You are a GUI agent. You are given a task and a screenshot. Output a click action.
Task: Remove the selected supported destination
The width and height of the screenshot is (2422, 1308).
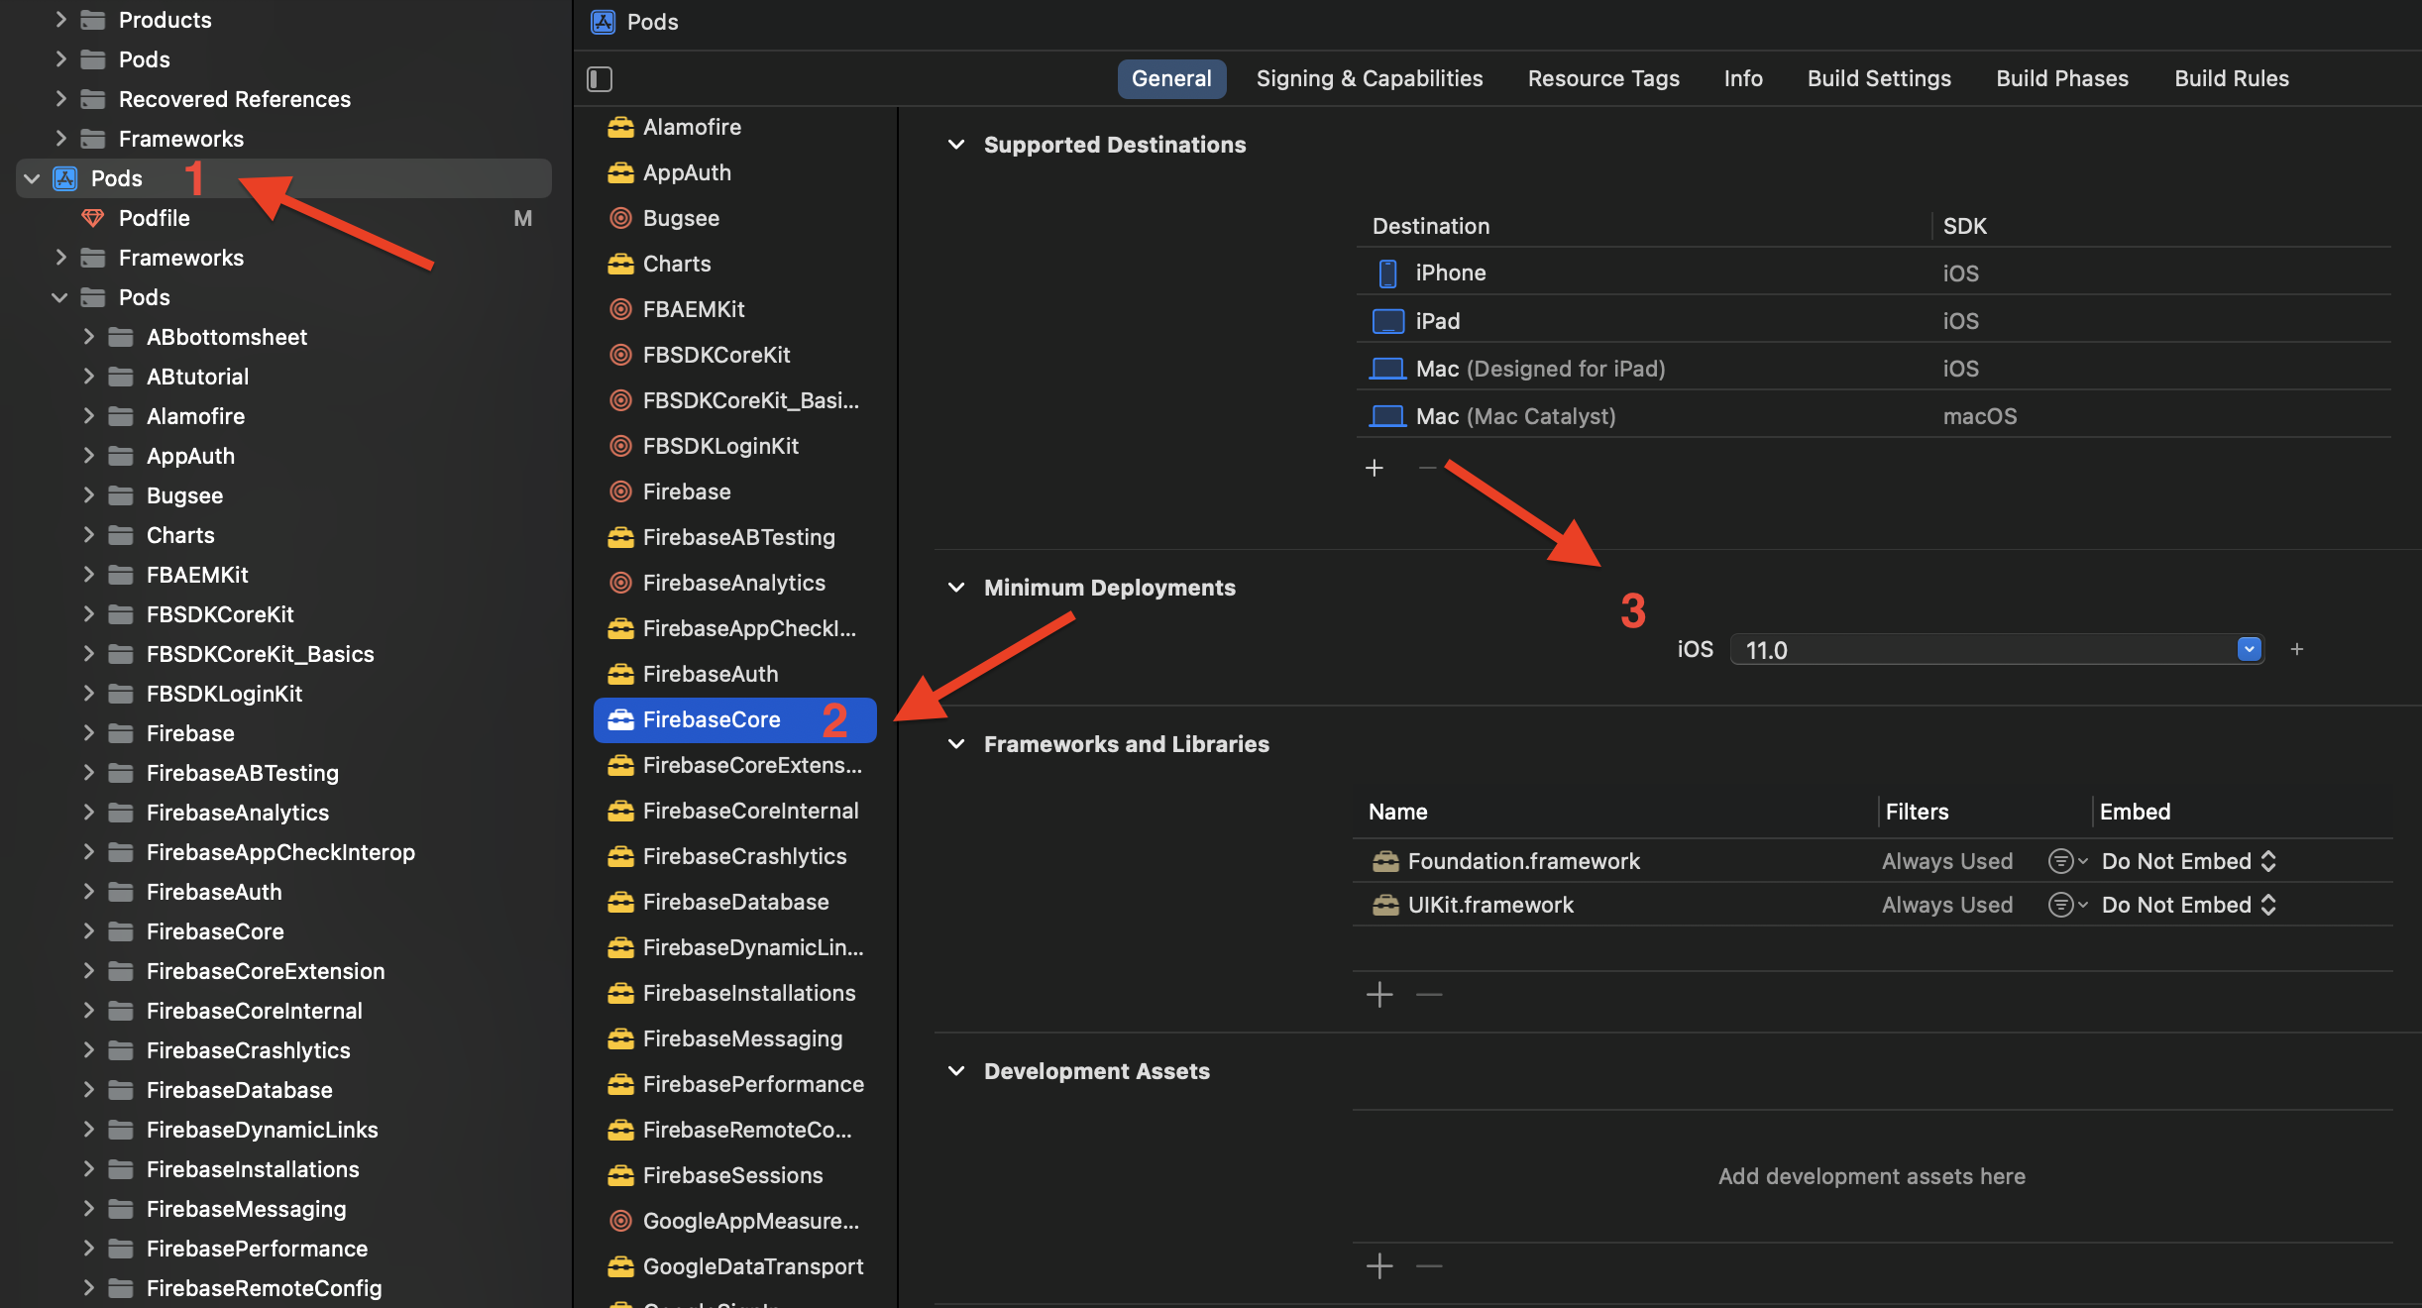[1427, 468]
